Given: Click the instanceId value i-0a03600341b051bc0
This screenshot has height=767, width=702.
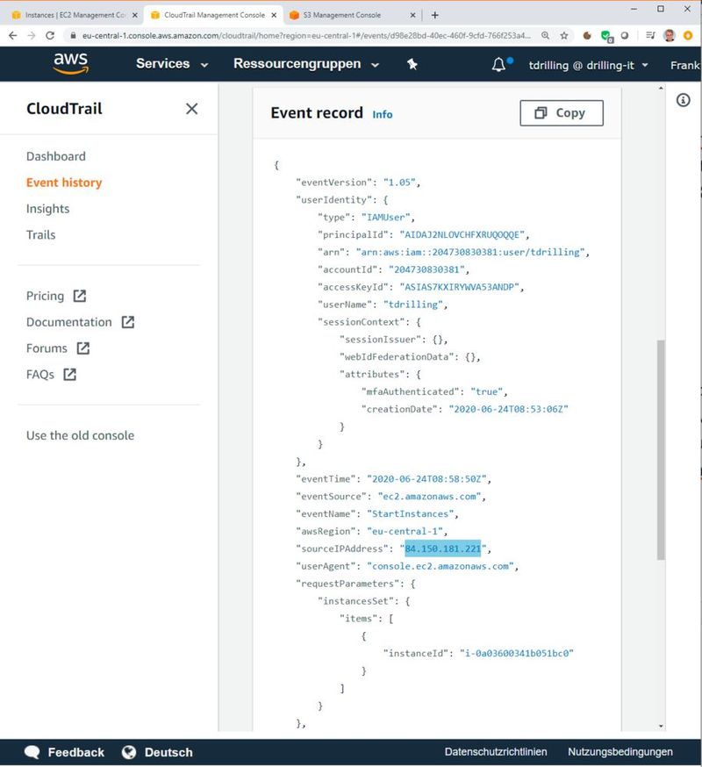Looking at the screenshot, I should 516,654.
